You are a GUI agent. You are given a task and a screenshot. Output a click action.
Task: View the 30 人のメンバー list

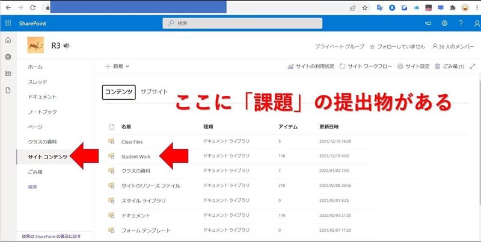tap(453, 47)
